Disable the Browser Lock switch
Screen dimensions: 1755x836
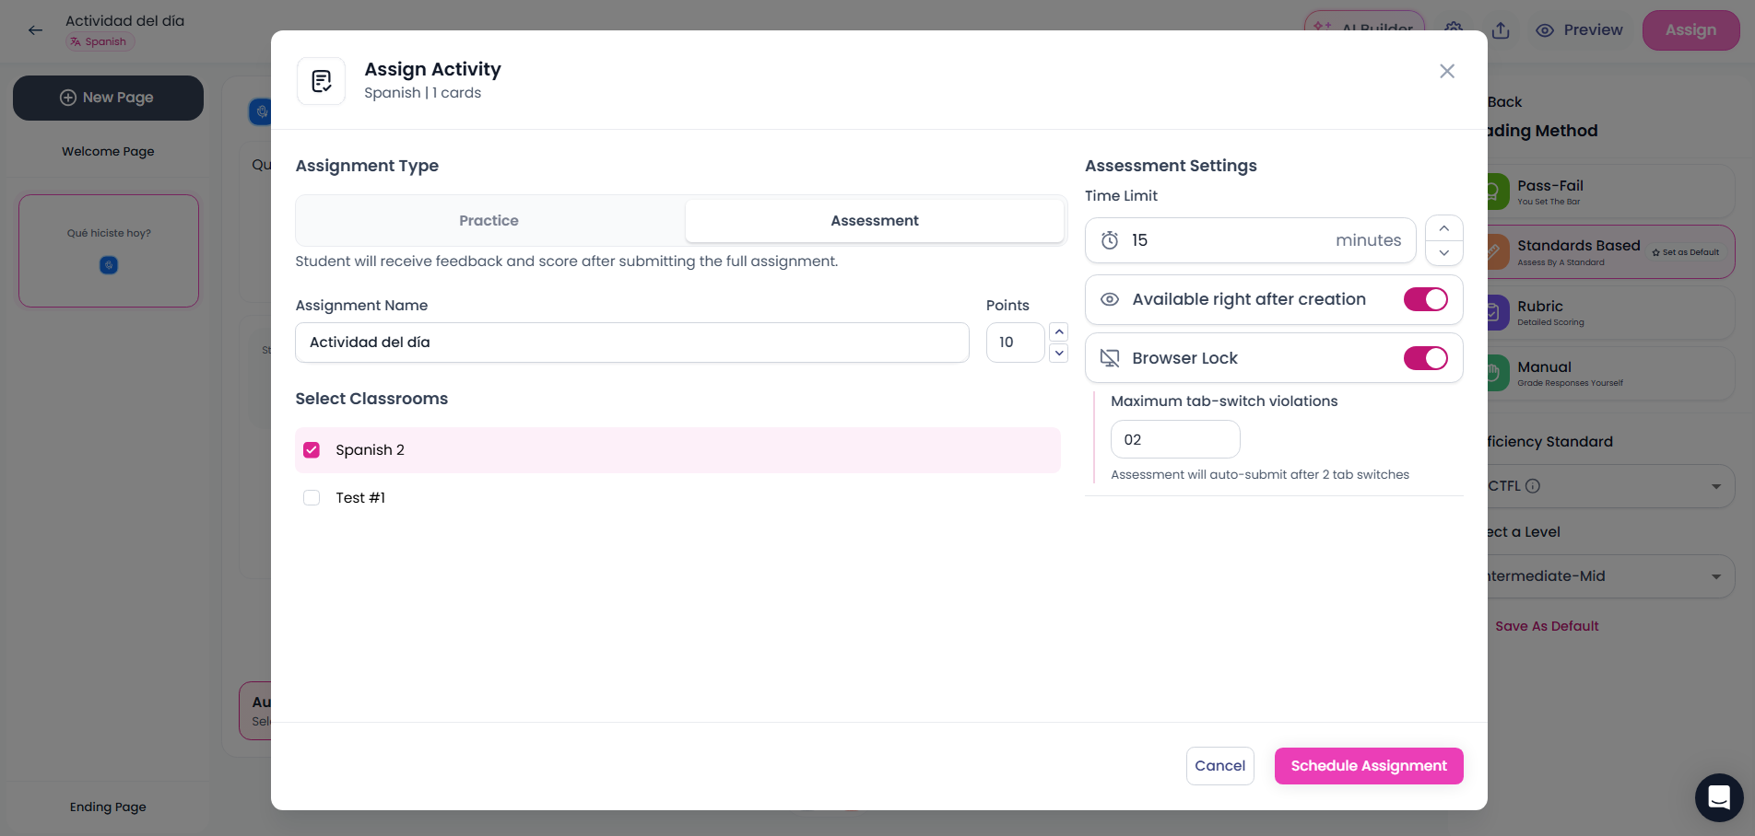pos(1425,358)
